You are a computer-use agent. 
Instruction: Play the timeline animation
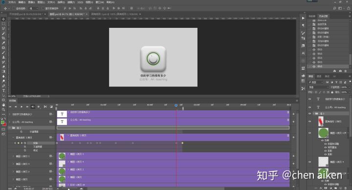[x=22, y=107]
